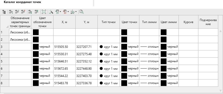Select X value 515530.31
223x94 pixels.
[x=61, y=54]
